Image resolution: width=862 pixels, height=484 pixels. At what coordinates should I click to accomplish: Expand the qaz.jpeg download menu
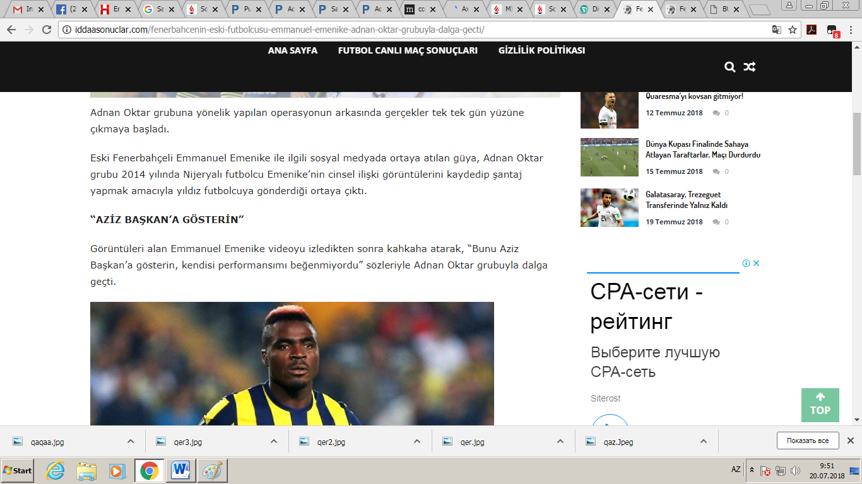click(x=704, y=441)
